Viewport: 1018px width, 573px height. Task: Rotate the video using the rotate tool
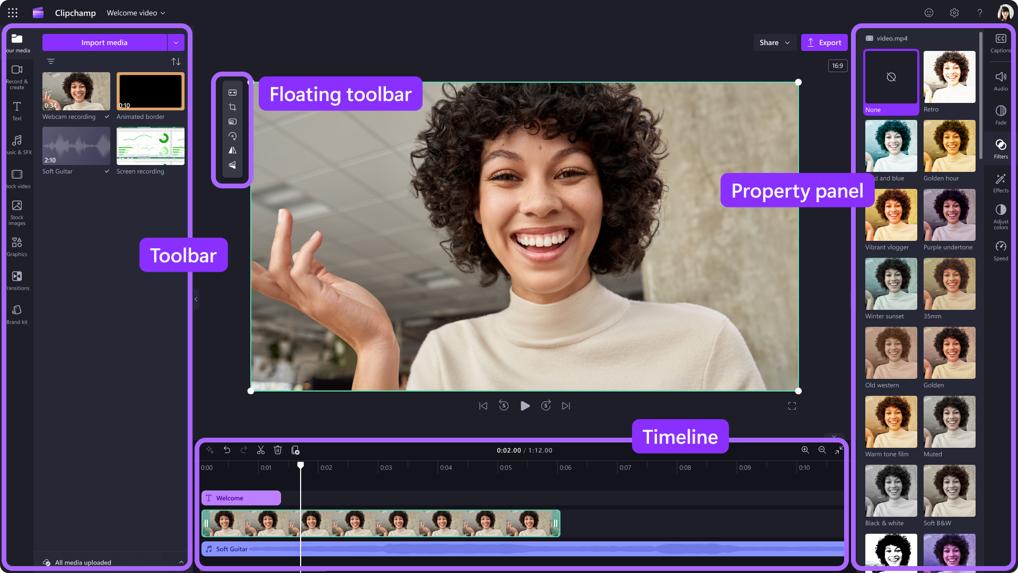coord(232,136)
